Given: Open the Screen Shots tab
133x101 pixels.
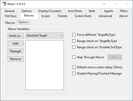Looking at the screenshot, I should click(83, 16).
